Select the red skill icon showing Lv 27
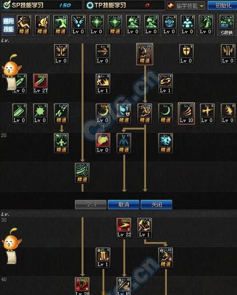Screen dimensions: 237x295 40,84
